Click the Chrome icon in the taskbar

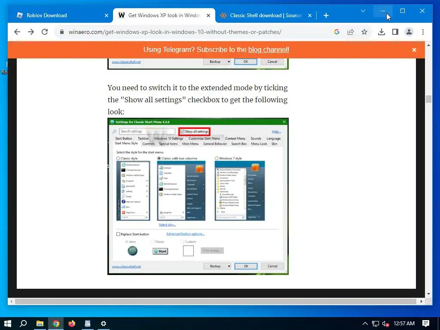point(56,324)
